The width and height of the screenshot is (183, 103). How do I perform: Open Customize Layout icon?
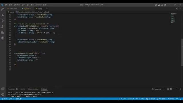[x=165, y=5]
